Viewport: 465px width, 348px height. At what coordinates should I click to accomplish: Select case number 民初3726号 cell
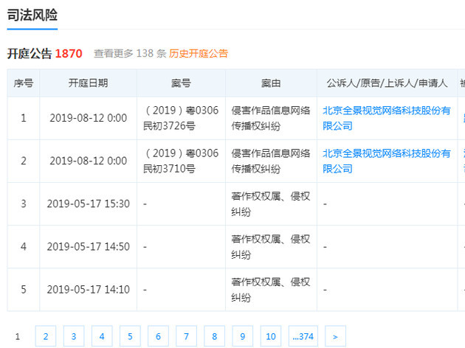pos(181,118)
